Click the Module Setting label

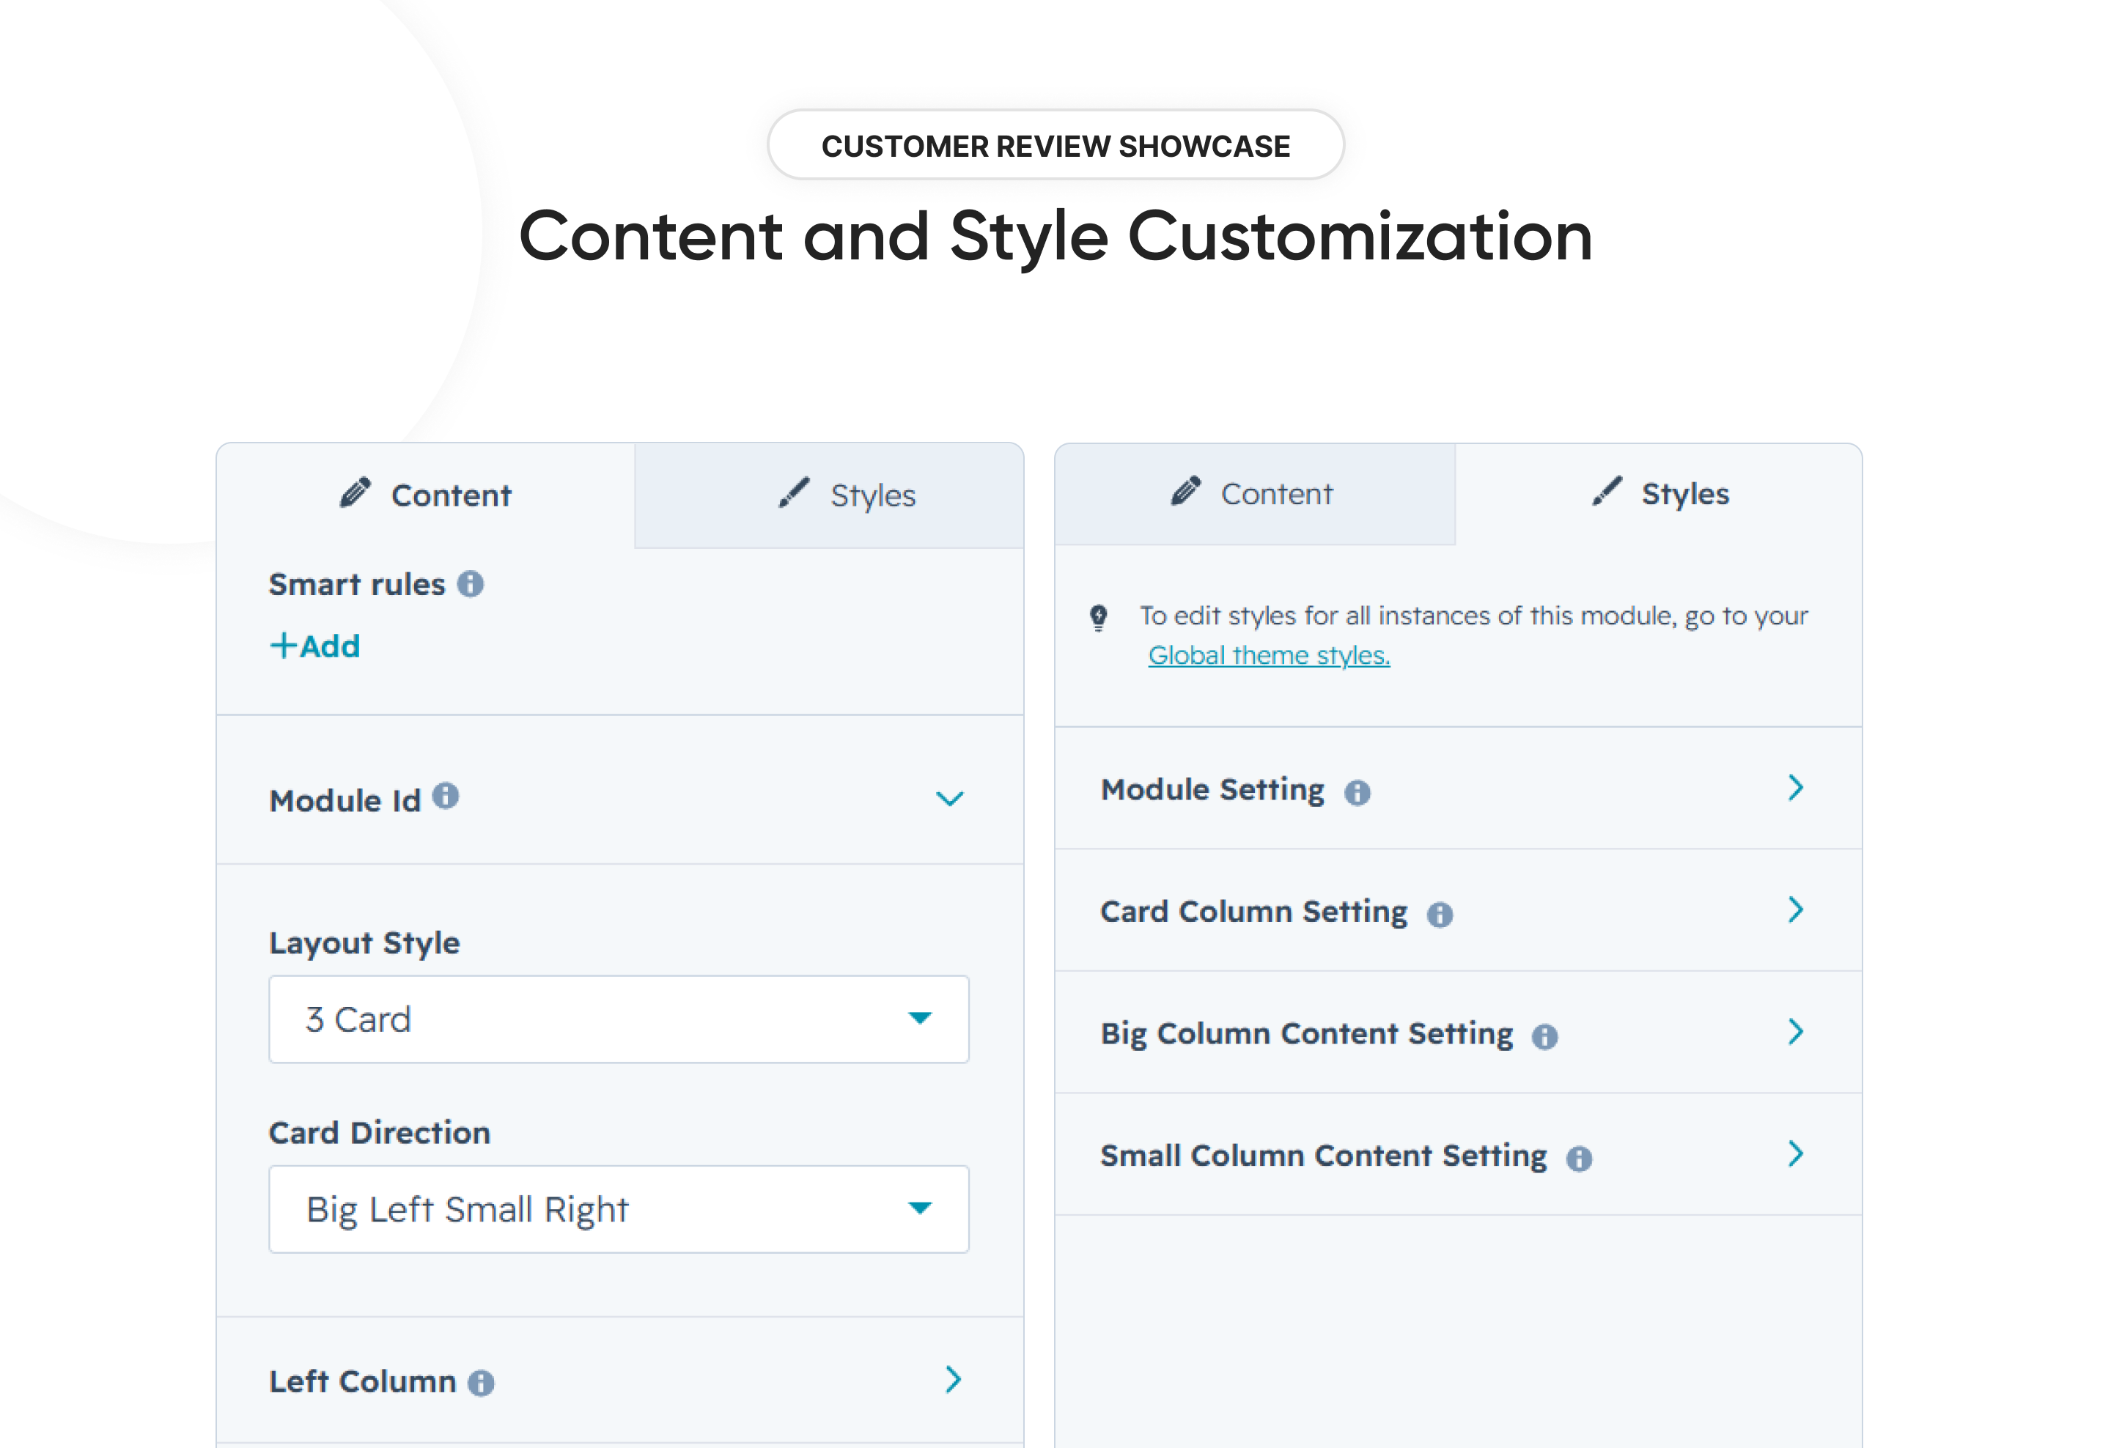(x=1212, y=790)
